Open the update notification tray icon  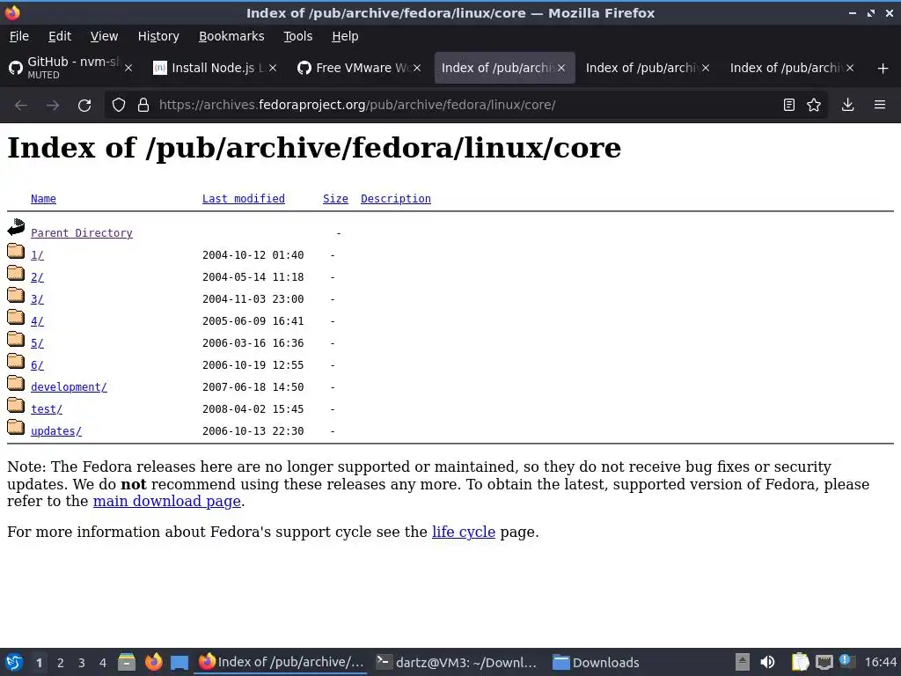(846, 661)
